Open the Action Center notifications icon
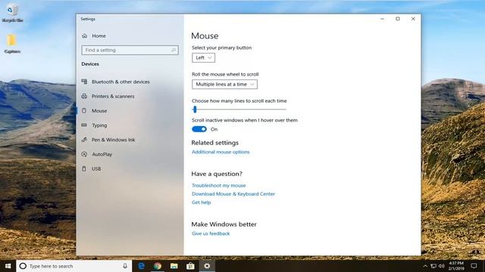The height and width of the screenshot is (272, 485). [474, 266]
